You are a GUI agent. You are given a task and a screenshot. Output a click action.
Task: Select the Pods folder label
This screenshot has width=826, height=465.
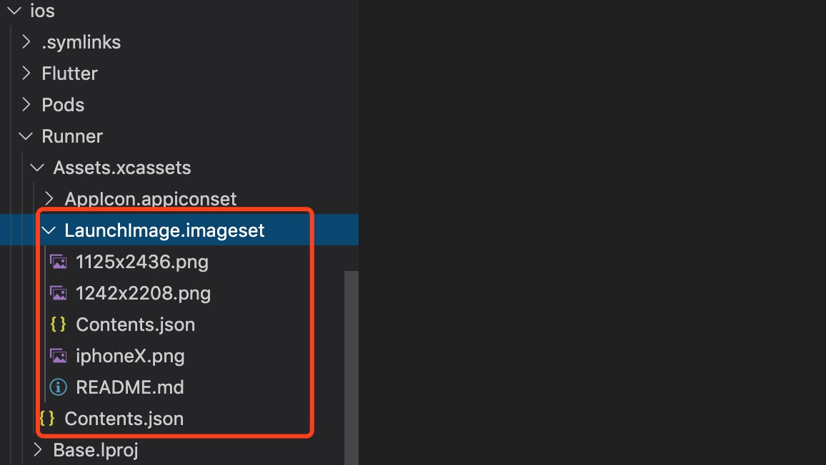click(63, 105)
